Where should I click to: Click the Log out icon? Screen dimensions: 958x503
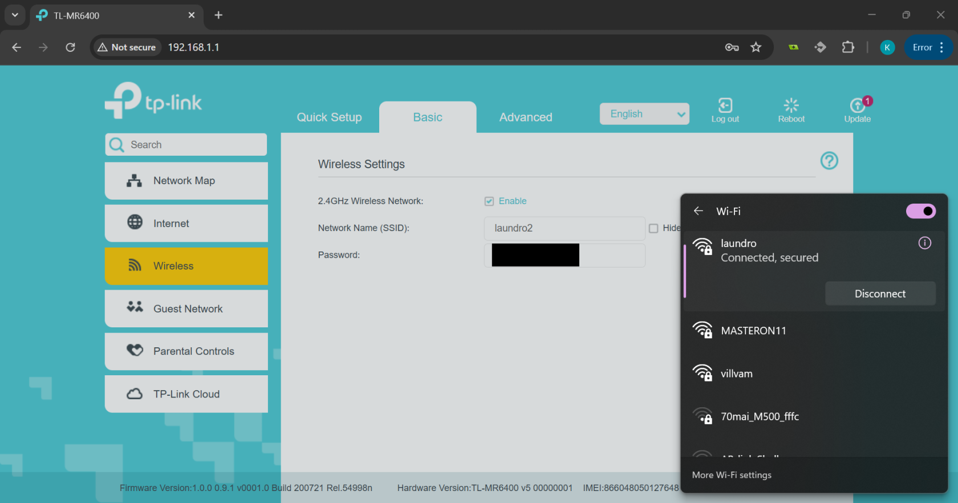pos(725,106)
